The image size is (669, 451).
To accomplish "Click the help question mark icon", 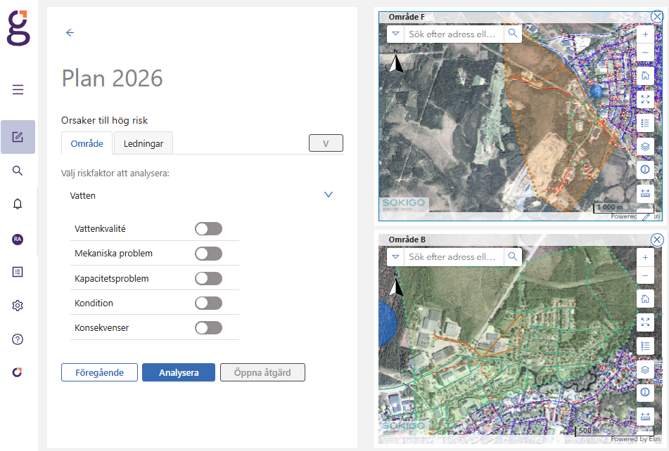I will (x=18, y=339).
